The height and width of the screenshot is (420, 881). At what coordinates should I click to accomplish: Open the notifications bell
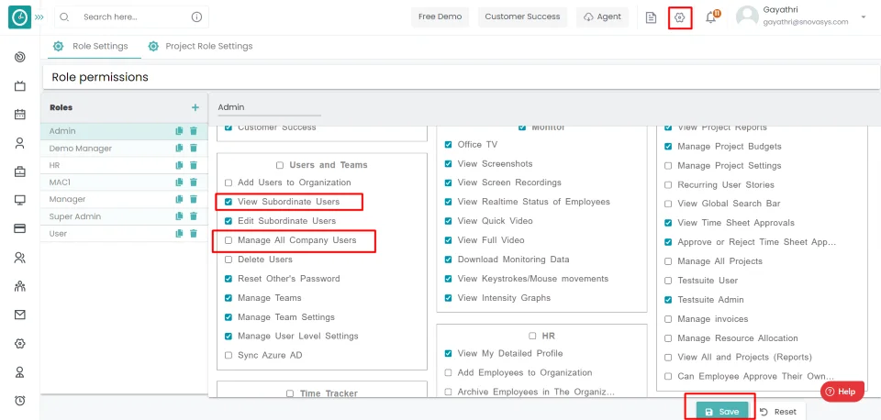710,17
